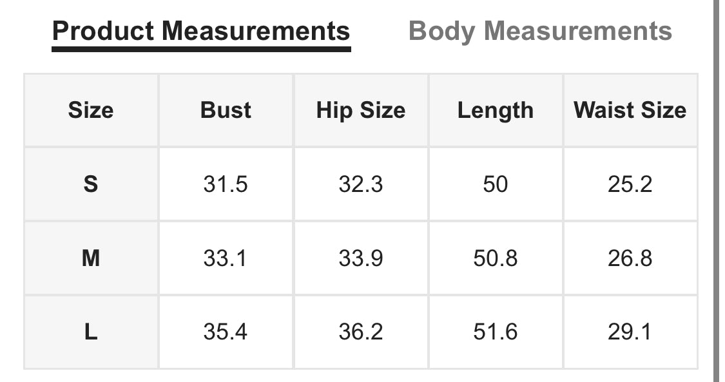
Task: Select the Product Measurements tab
Action: pyautogui.click(x=201, y=31)
